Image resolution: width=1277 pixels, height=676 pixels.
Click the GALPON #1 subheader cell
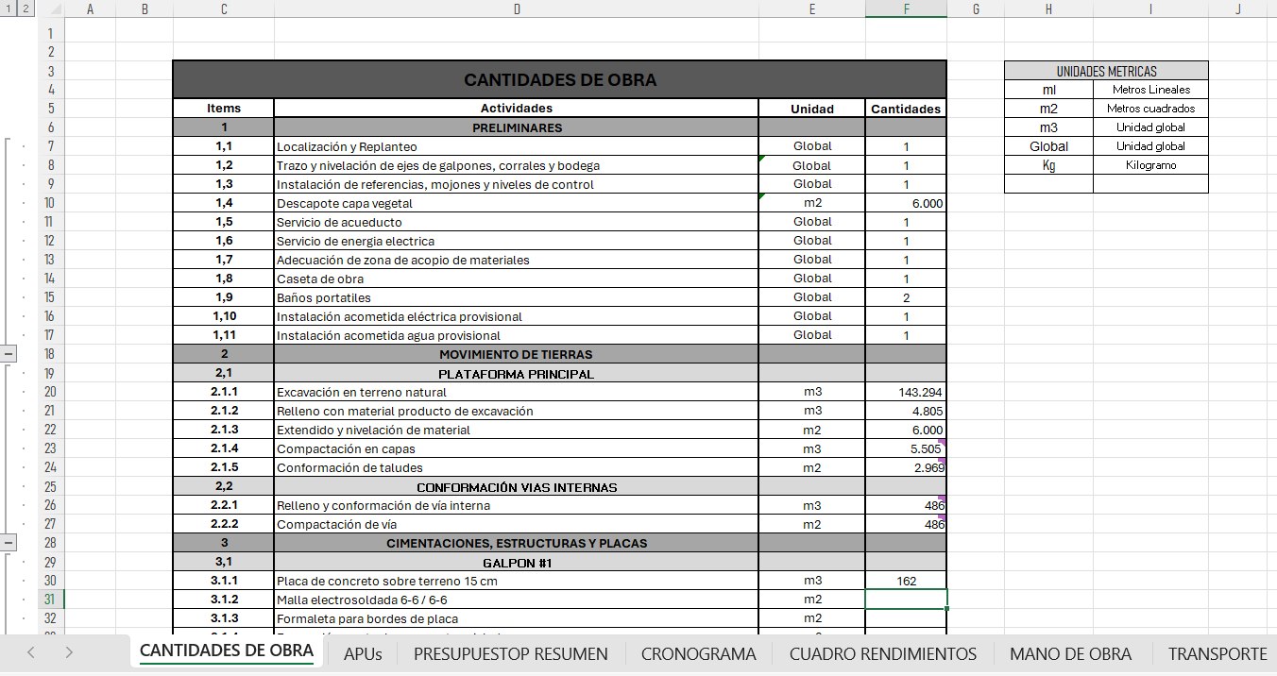(x=517, y=563)
